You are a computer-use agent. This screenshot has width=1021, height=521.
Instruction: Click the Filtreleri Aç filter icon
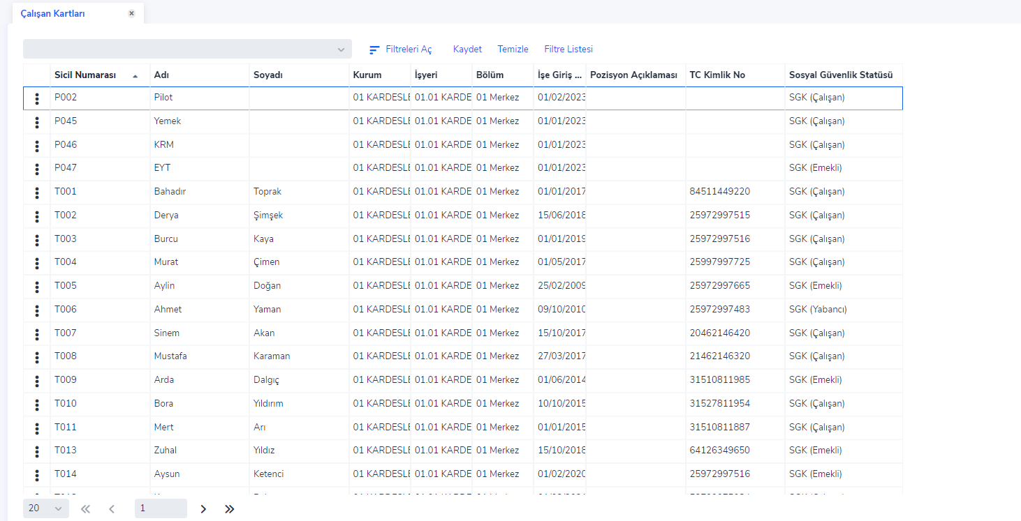[375, 50]
